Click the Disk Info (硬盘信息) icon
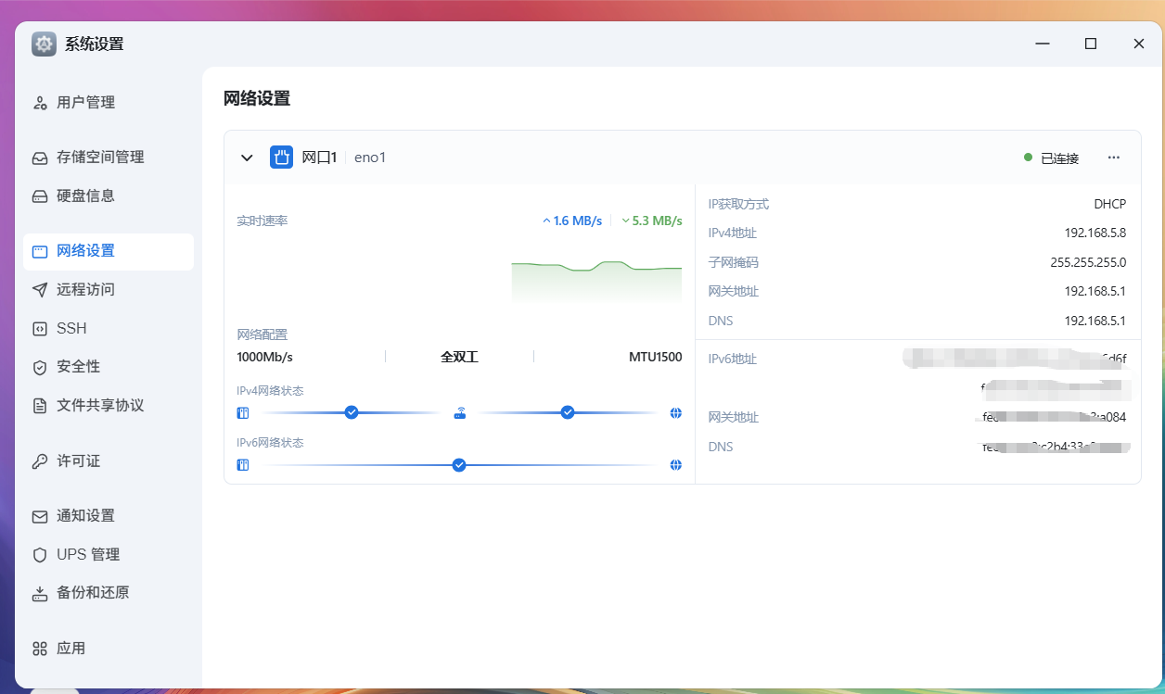The image size is (1165, 694). pyautogui.click(x=40, y=196)
